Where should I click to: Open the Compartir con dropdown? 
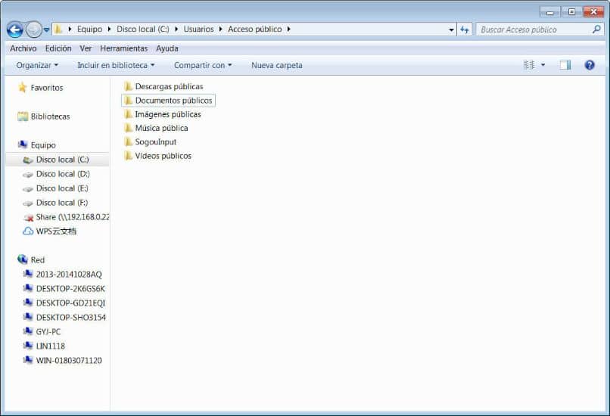pyautogui.click(x=203, y=65)
